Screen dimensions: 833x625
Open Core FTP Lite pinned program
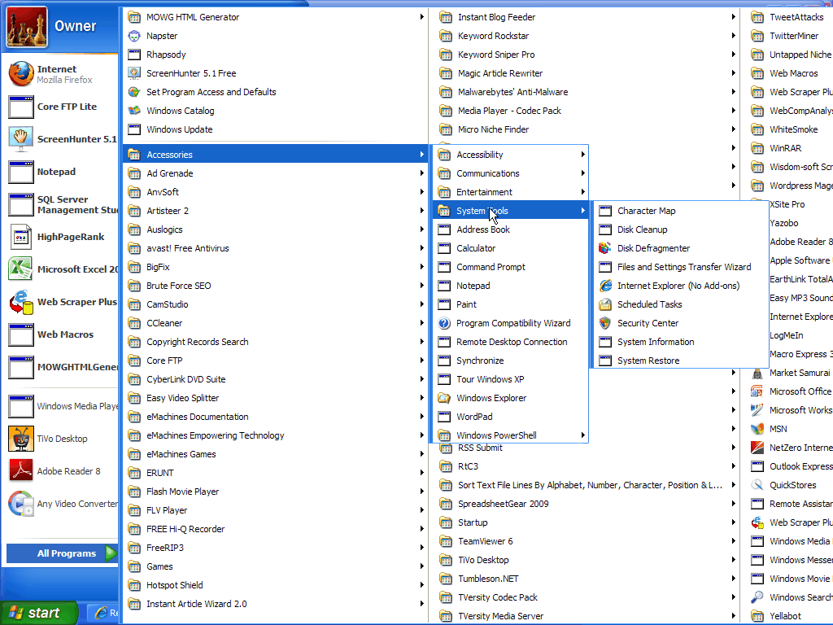(x=60, y=107)
